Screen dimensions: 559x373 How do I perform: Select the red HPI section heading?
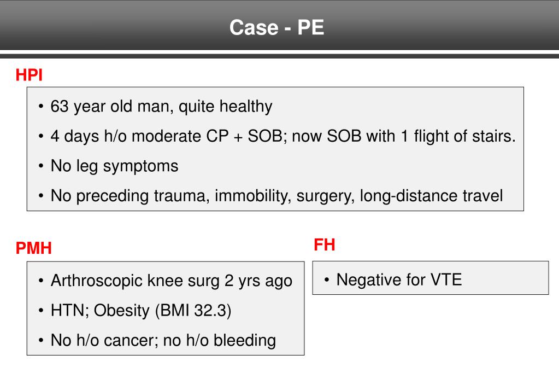tap(29, 75)
